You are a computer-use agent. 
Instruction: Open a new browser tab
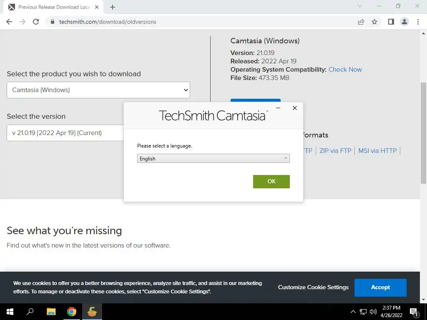[113, 7]
